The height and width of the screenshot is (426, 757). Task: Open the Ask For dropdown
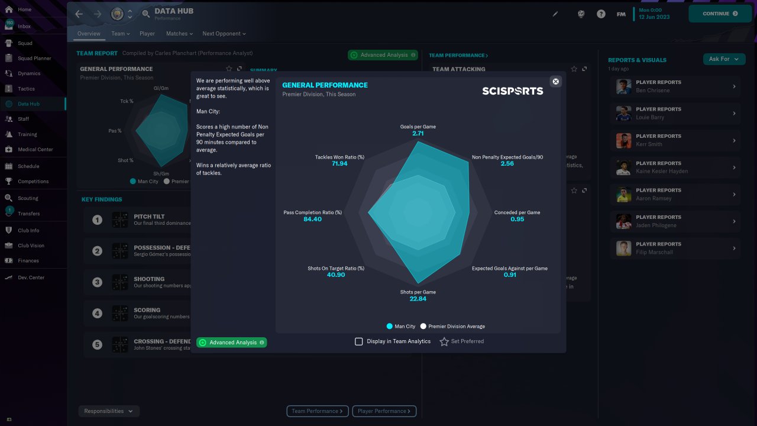click(x=724, y=59)
